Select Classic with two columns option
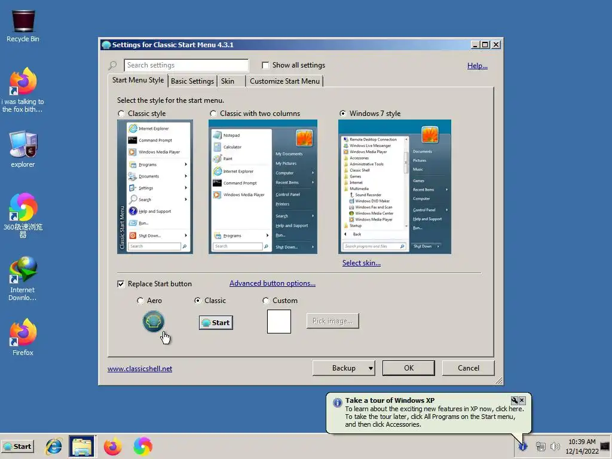612x459 pixels. [x=213, y=114]
